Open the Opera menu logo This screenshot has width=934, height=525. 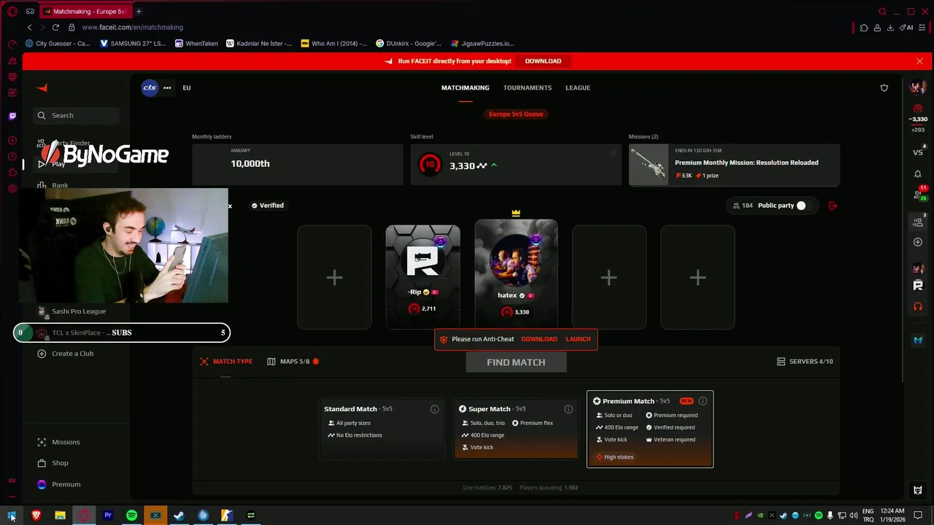(x=12, y=11)
